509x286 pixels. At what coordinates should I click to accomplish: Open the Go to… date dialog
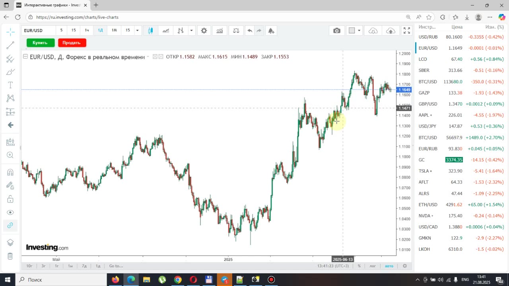(x=116, y=266)
